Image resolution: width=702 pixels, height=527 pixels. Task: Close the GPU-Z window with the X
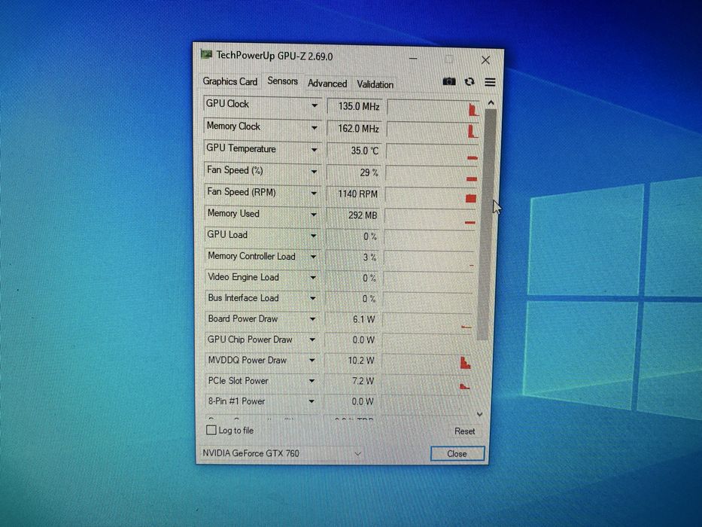pos(485,59)
